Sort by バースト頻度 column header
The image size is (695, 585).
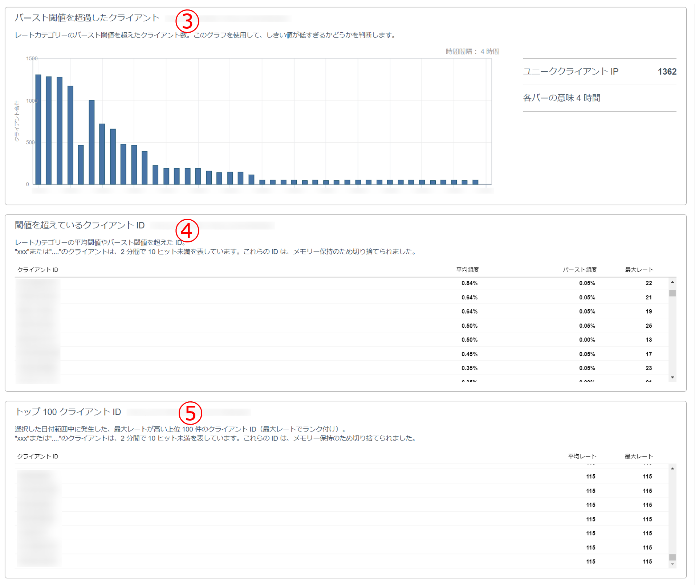[580, 270]
